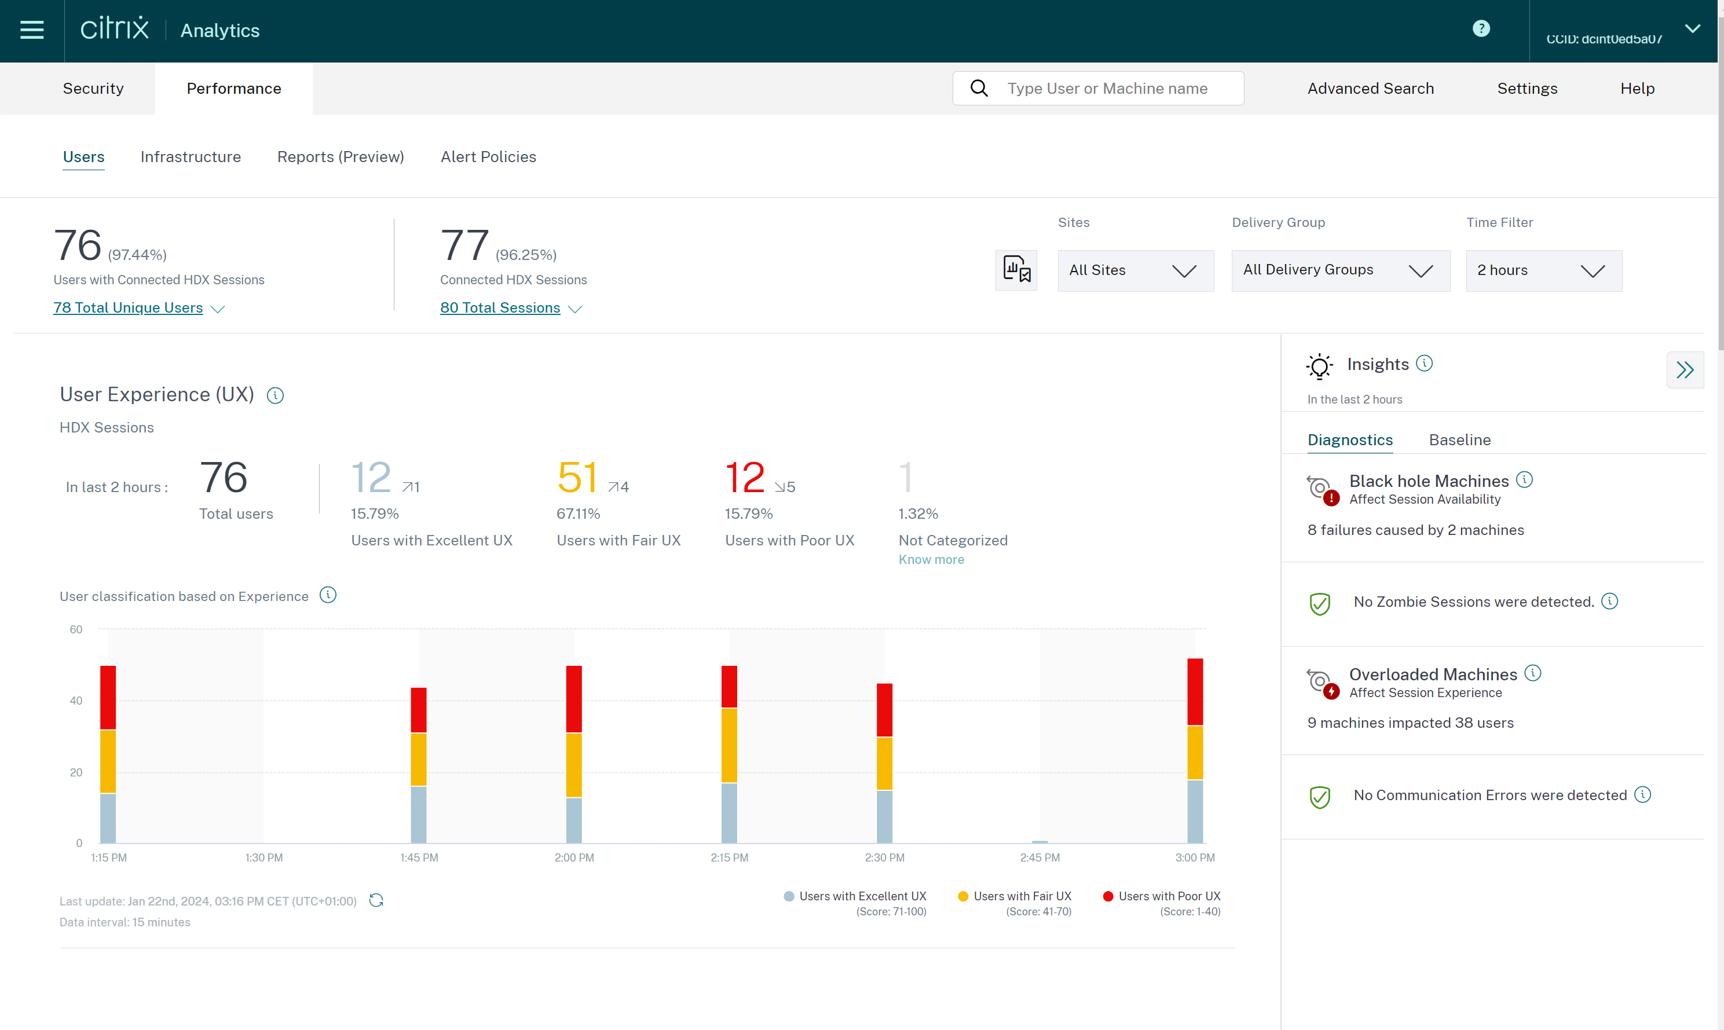Click info icon beside Insights heading

click(x=1424, y=364)
